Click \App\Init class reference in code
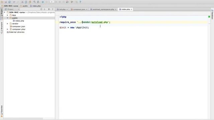 (x=82, y=27)
